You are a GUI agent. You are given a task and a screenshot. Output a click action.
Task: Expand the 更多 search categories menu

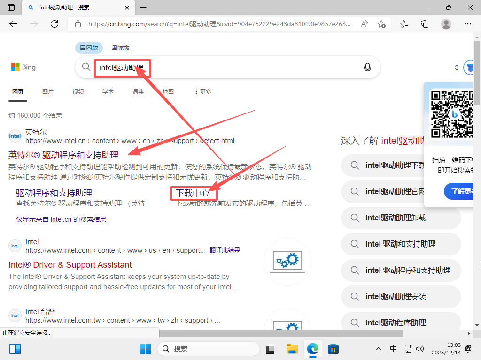click(x=203, y=92)
